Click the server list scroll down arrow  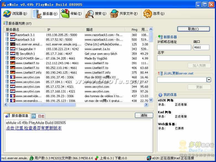click(x=151, y=100)
